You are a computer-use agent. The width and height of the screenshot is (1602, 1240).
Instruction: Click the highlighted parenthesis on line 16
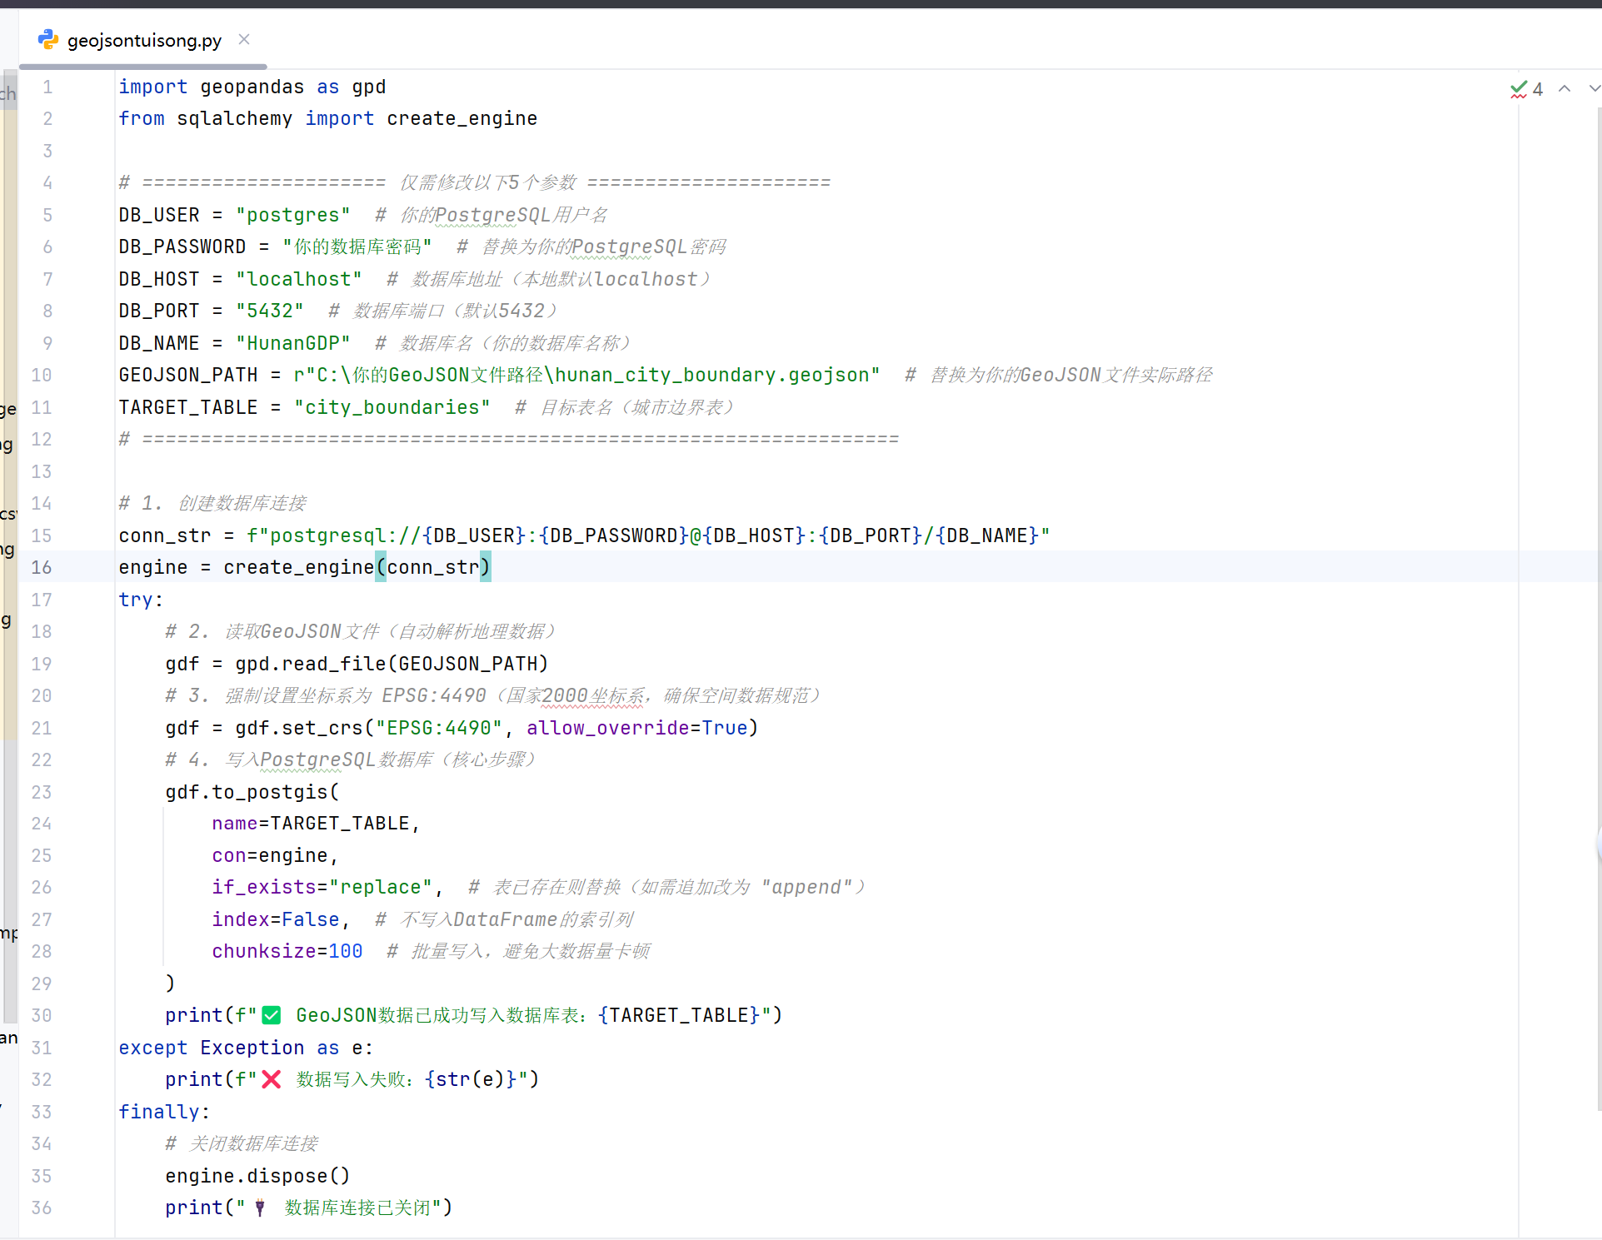(381, 567)
